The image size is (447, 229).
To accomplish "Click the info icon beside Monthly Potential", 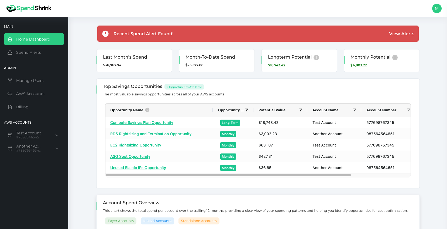I will [395, 58].
